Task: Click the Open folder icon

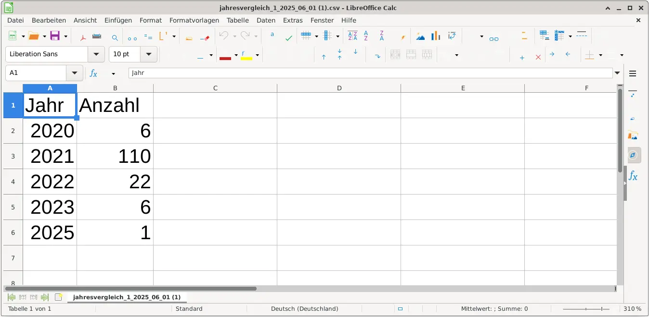Action: tap(33, 37)
